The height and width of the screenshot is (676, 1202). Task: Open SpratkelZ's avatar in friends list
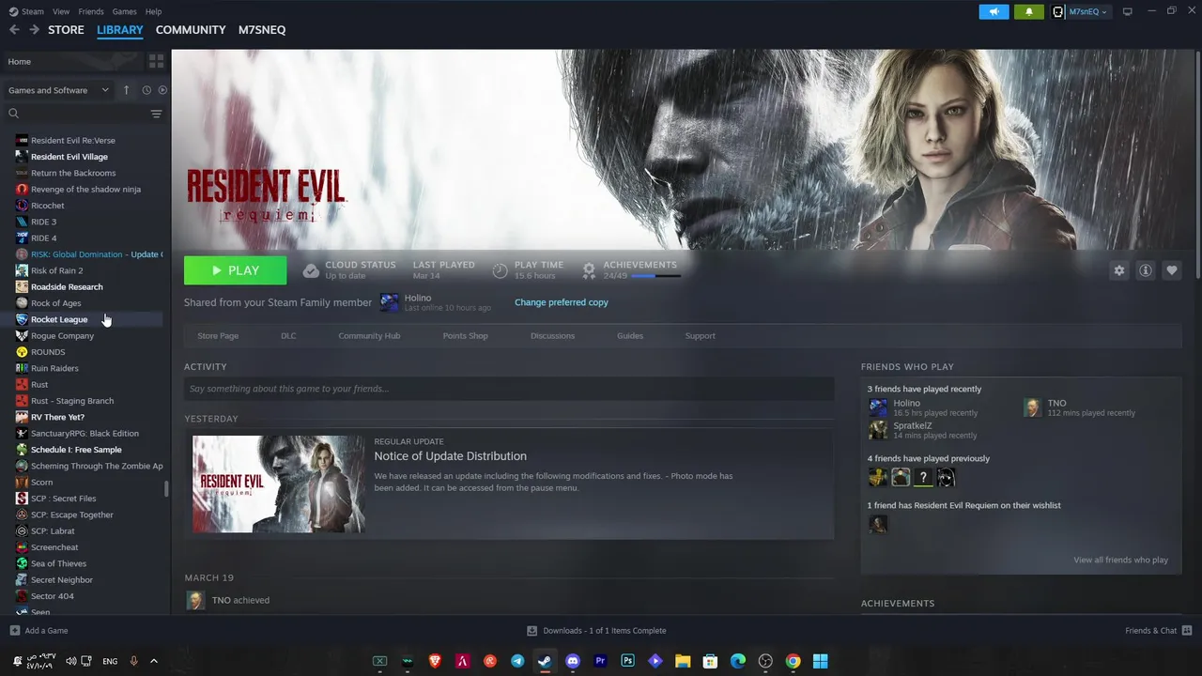[878, 430]
